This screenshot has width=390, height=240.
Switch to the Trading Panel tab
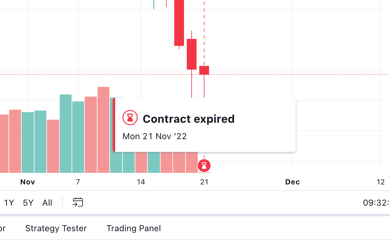(x=133, y=228)
